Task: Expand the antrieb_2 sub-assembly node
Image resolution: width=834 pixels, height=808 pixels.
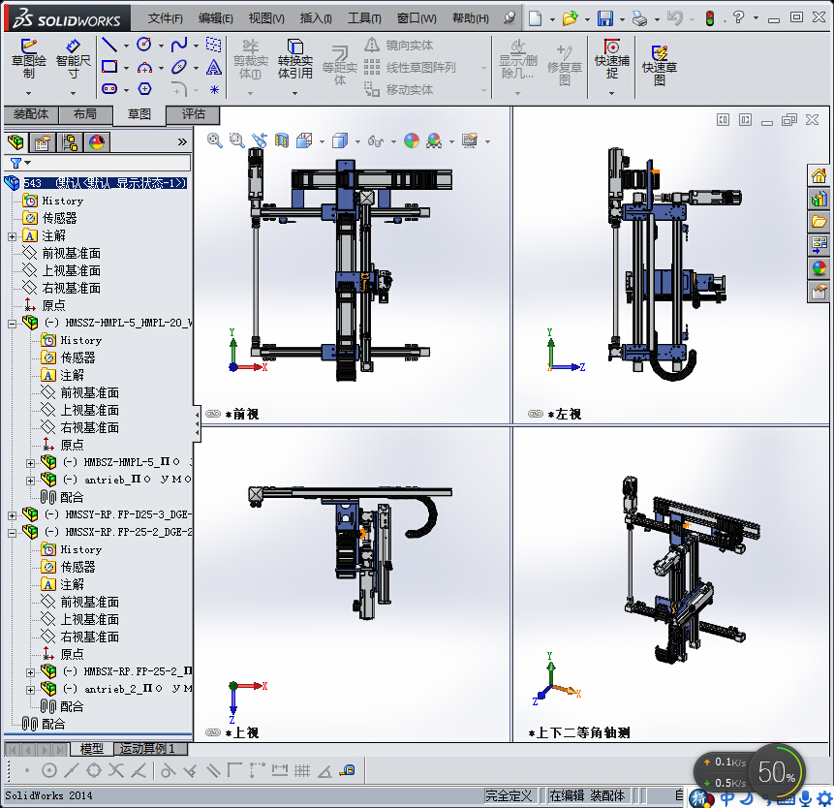Action: click(x=30, y=690)
